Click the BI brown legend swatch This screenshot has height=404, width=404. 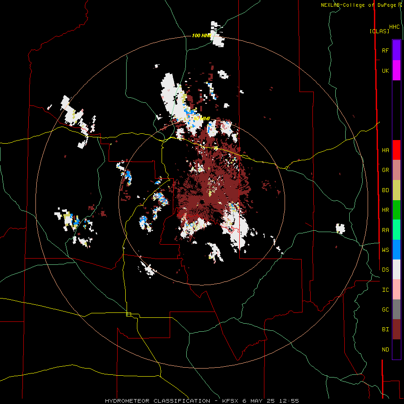(x=396, y=329)
